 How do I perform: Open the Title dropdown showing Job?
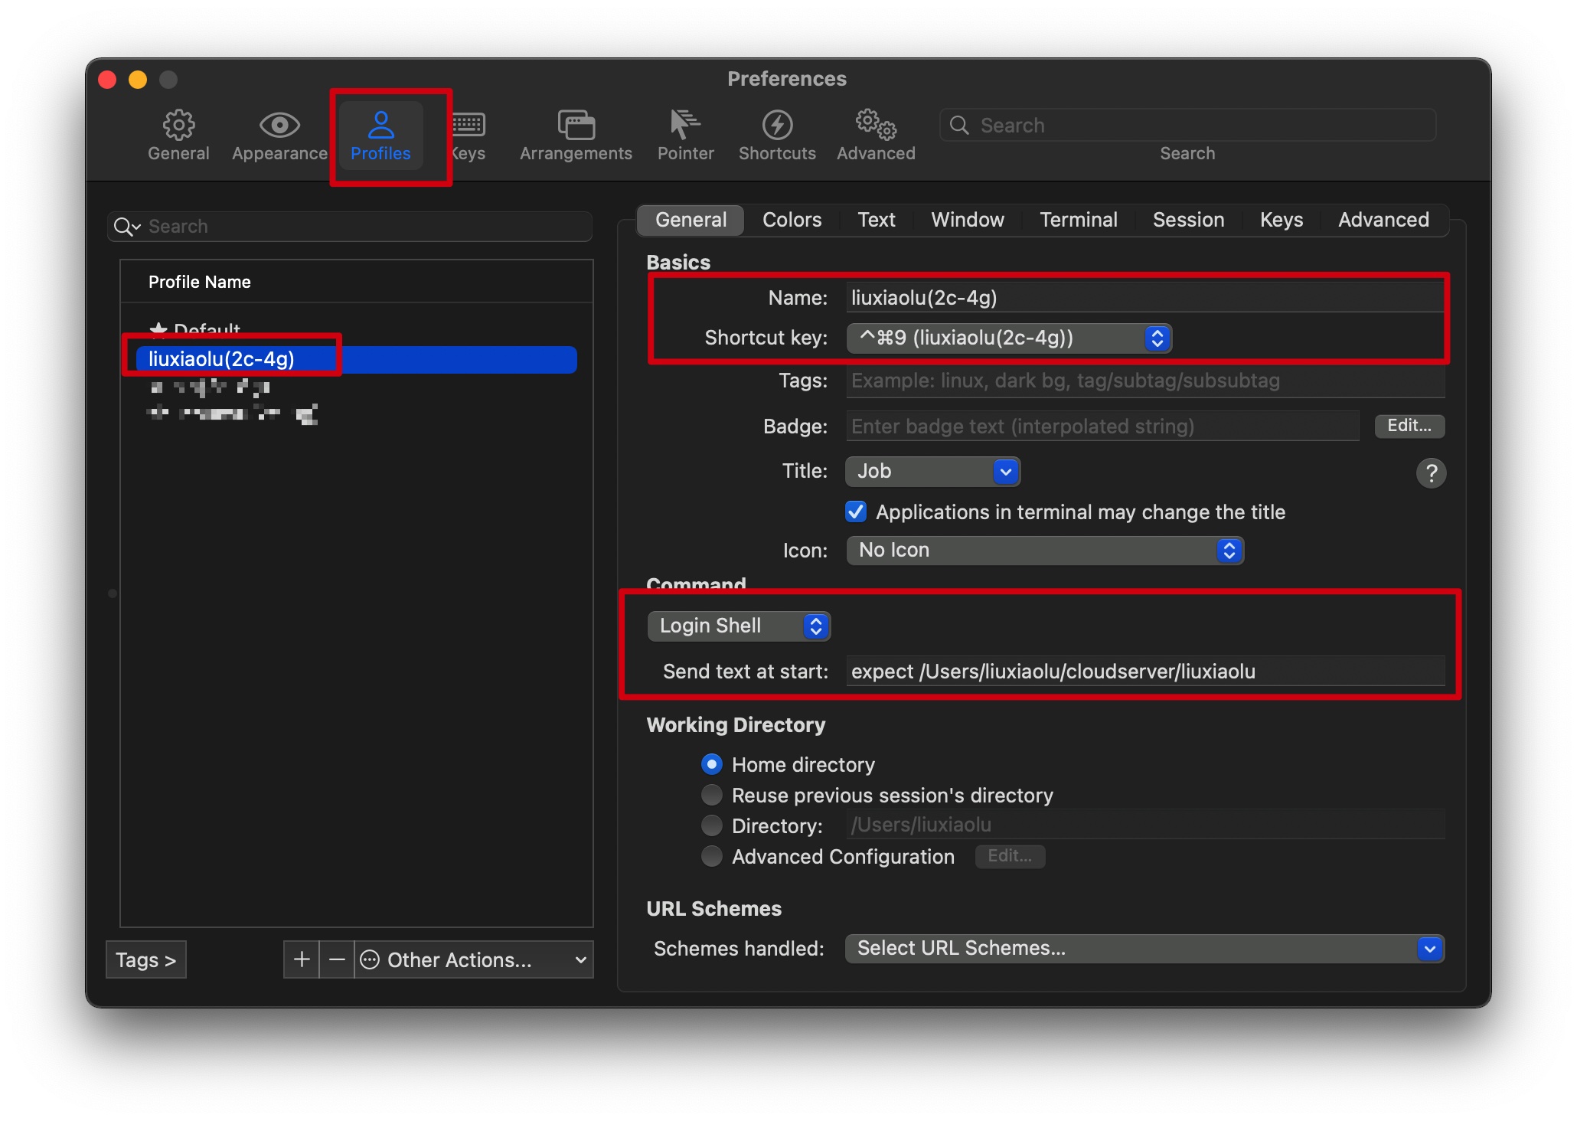tap(932, 472)
